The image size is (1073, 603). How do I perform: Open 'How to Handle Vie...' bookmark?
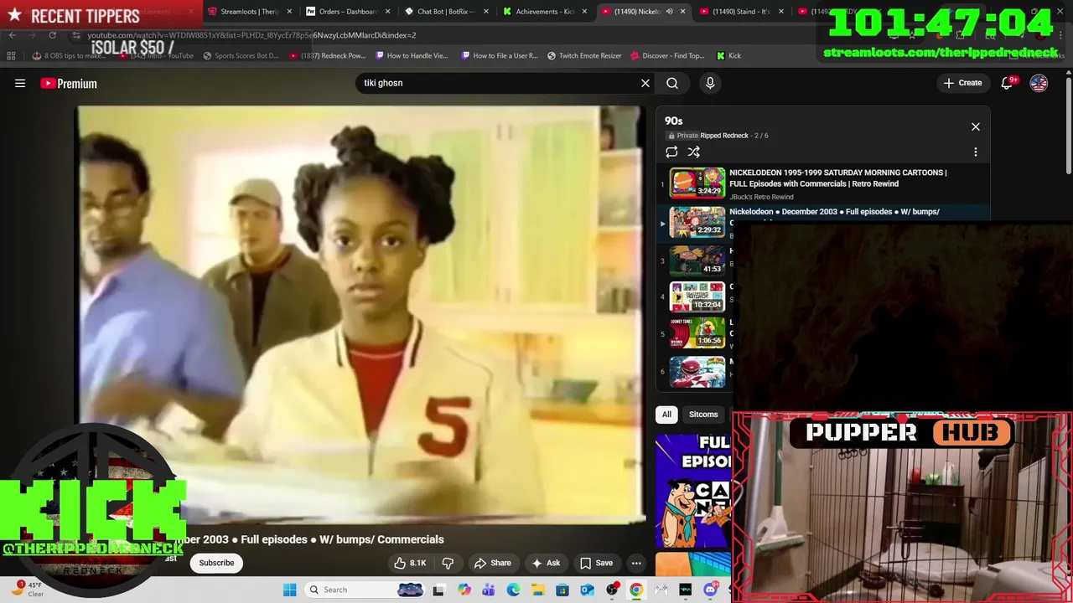(412, 56)
